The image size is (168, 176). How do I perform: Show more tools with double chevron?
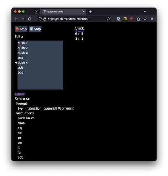(145, 19)
